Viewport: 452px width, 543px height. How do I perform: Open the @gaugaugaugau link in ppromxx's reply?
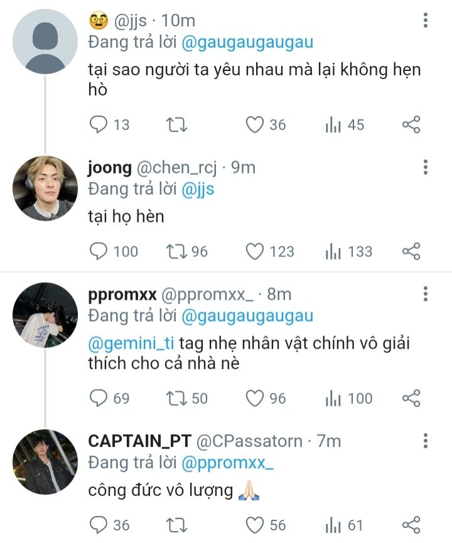coord(247,315)
